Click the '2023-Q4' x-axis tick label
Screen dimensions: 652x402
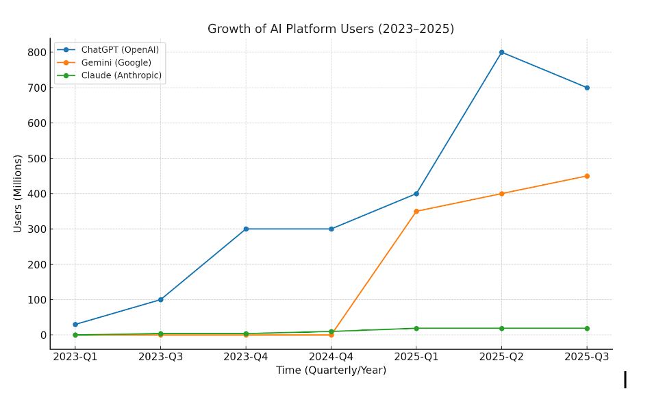(x=246, y=357)
